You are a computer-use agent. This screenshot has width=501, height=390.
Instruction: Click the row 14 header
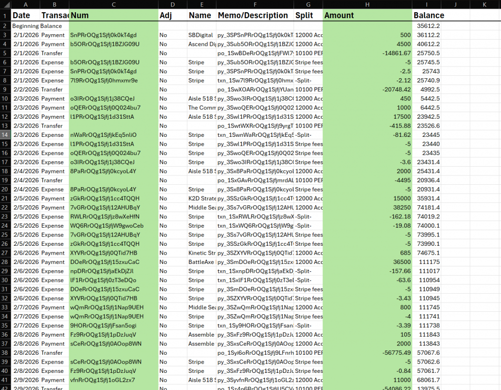[5, 135]
